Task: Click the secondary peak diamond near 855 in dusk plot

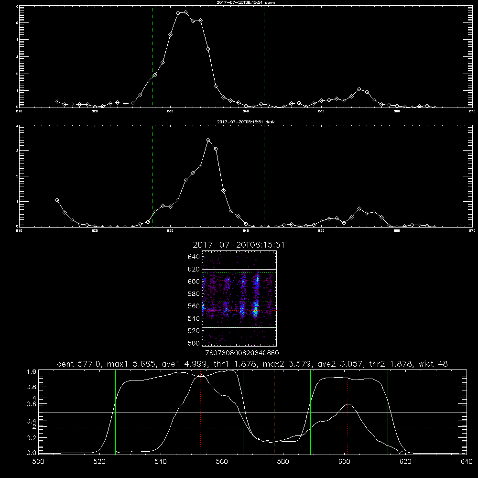Action: [x=359, y=209]
